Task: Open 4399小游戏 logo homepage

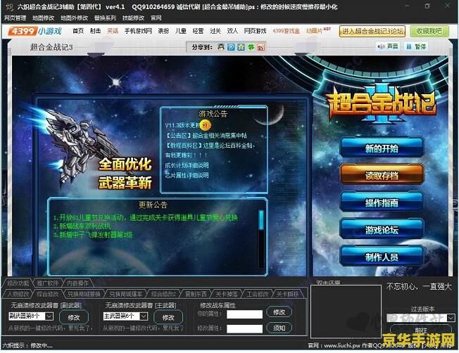Action: [x=34, y=31]
